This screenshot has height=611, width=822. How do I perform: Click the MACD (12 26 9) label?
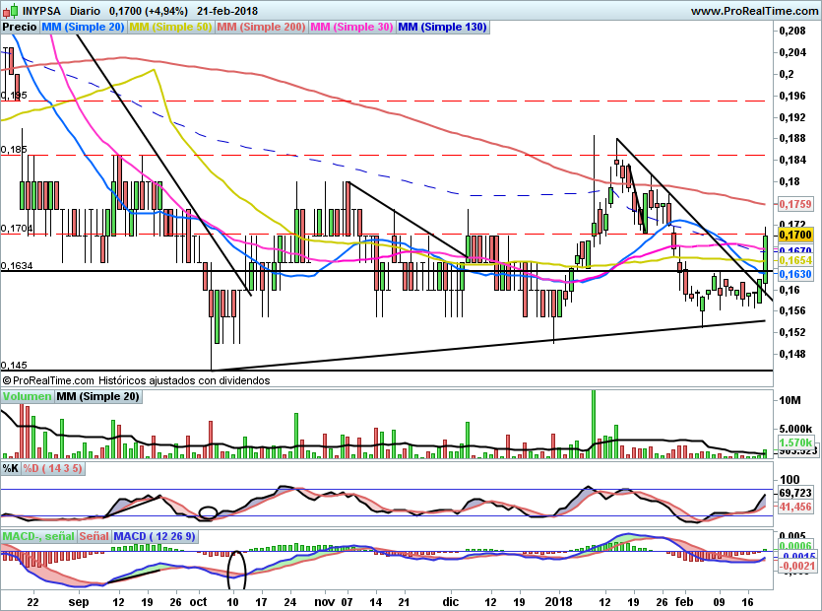155,537
